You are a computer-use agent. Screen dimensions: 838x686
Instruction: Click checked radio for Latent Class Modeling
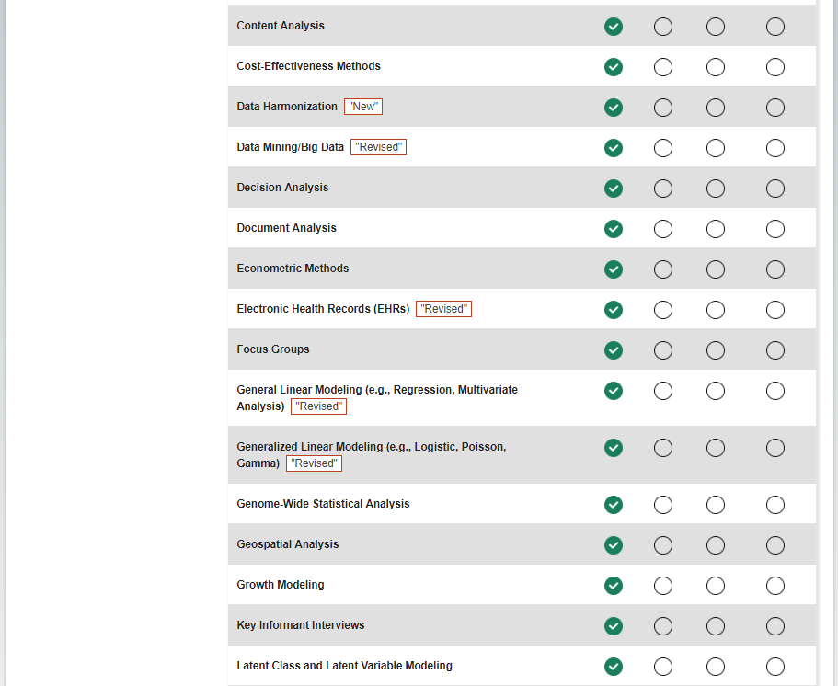point(614,667)
